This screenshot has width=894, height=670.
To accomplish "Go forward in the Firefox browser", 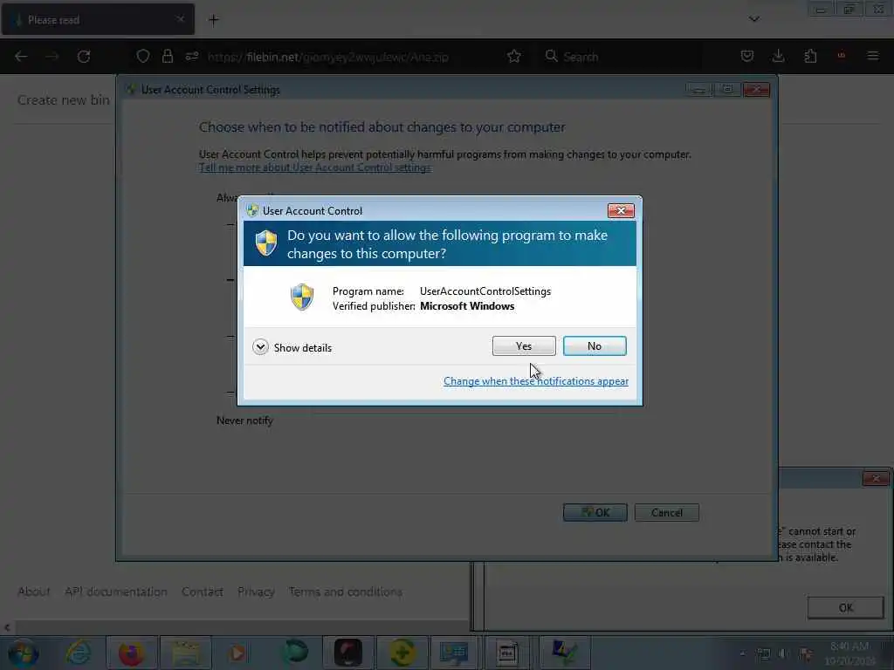I will [52, 57].
